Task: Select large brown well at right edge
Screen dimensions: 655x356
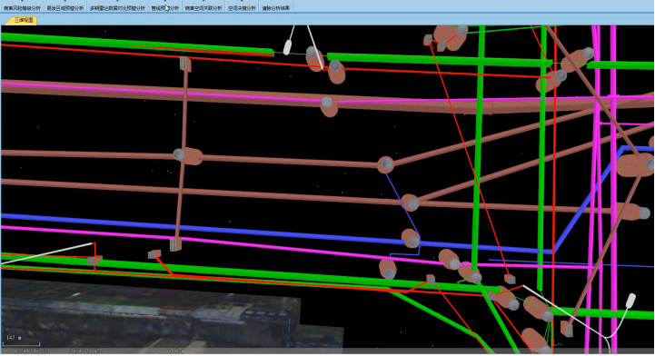Action: pos(636,165)
